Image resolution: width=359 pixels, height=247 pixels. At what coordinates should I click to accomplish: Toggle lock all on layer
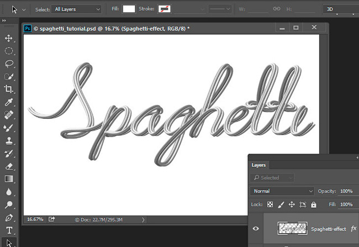[314, 204]
